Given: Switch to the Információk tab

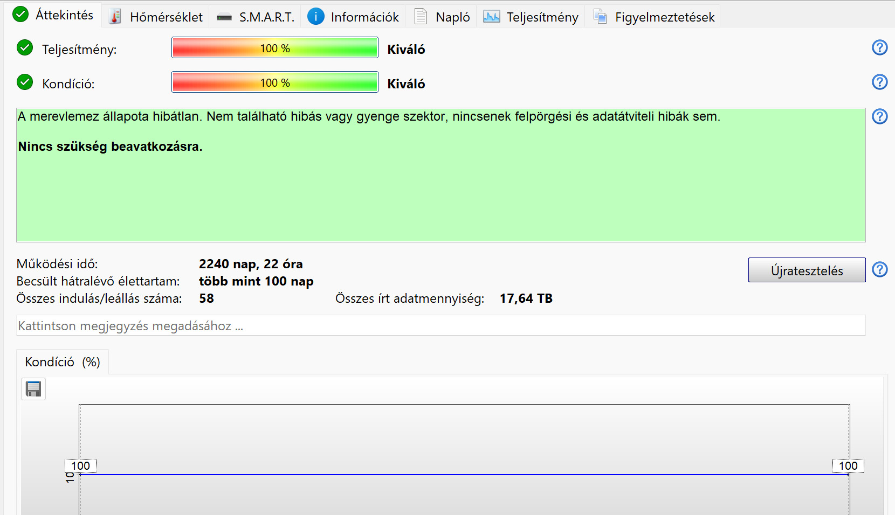Looking at the screenshot, I should [353, 17].
